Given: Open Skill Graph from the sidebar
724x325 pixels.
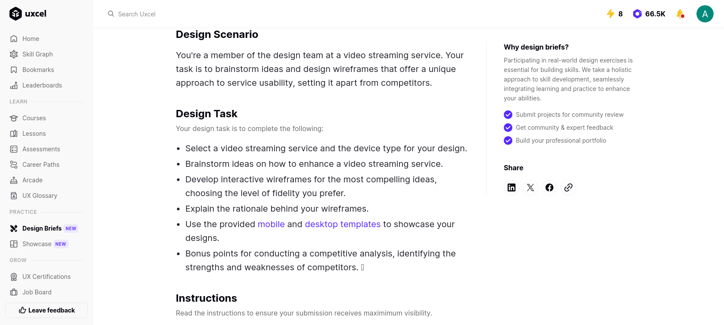Looking at the screenshot, I should click(x=37, y=54).
